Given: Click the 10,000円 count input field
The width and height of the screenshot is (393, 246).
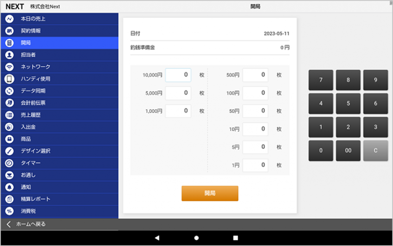Looking at the screenshot, I should point(178,75).
